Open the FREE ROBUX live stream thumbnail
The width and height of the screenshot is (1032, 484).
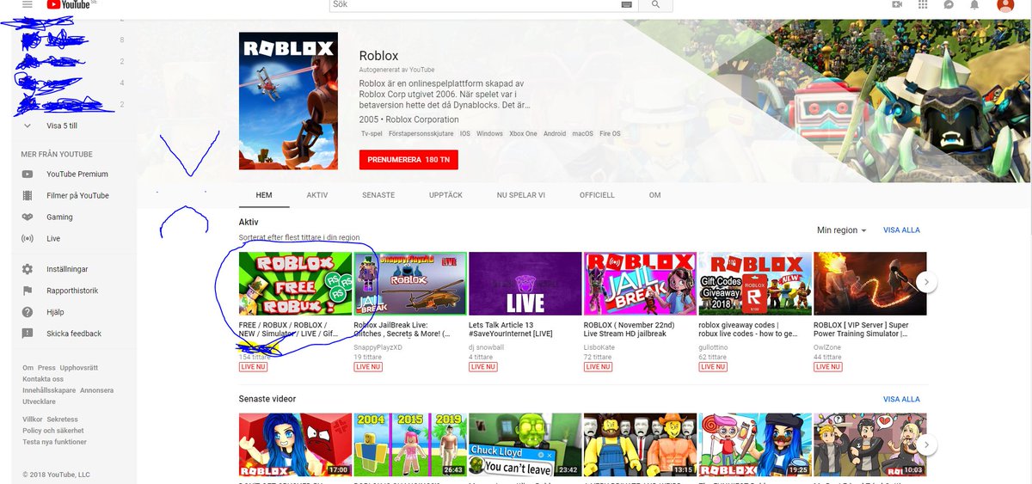pos(295,284)
